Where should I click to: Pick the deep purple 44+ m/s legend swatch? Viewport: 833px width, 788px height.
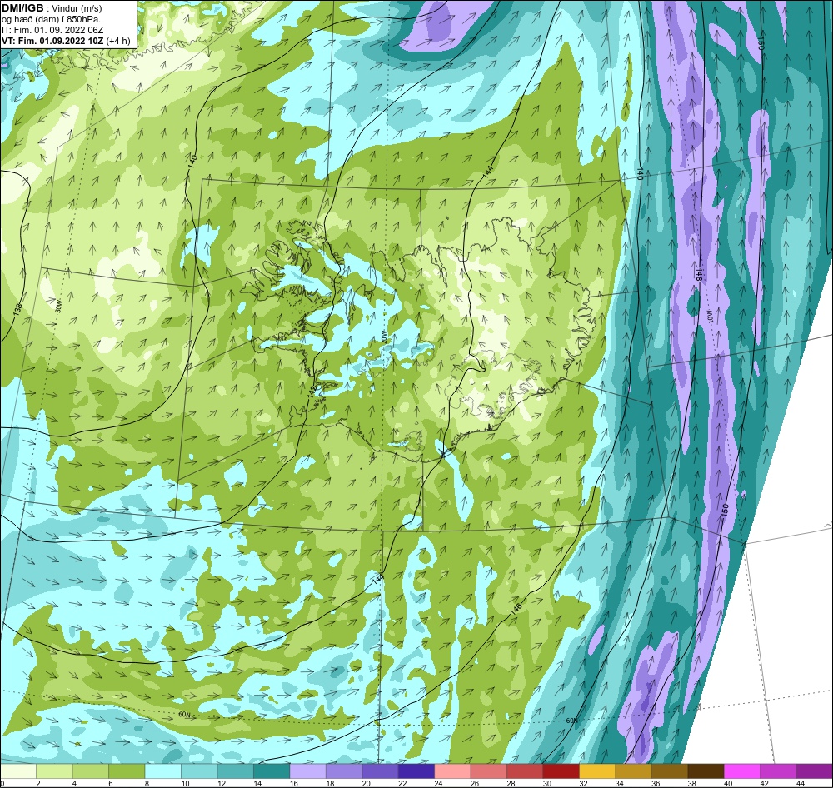tap(814, 771)
